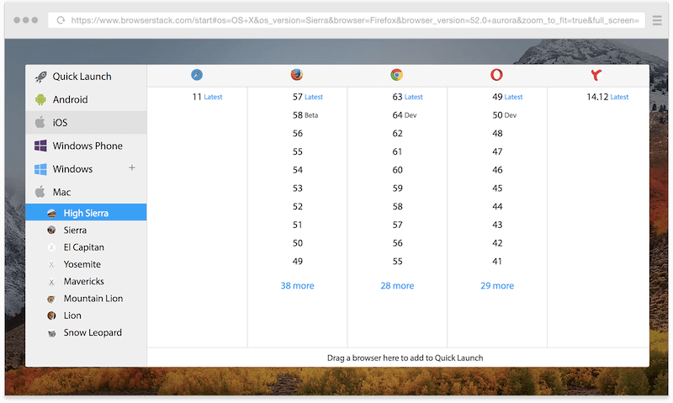Launch Yandex 14.12 Latest
The image size is (673, 403).
click(607, 97)
